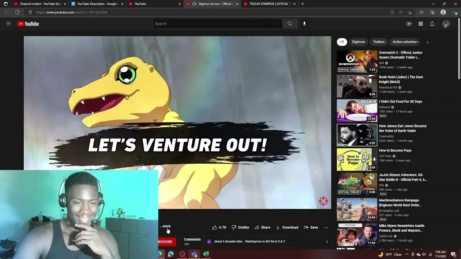Click the MrBeast channel name
Screen dimensions: 461x259
tap(384, 107)
